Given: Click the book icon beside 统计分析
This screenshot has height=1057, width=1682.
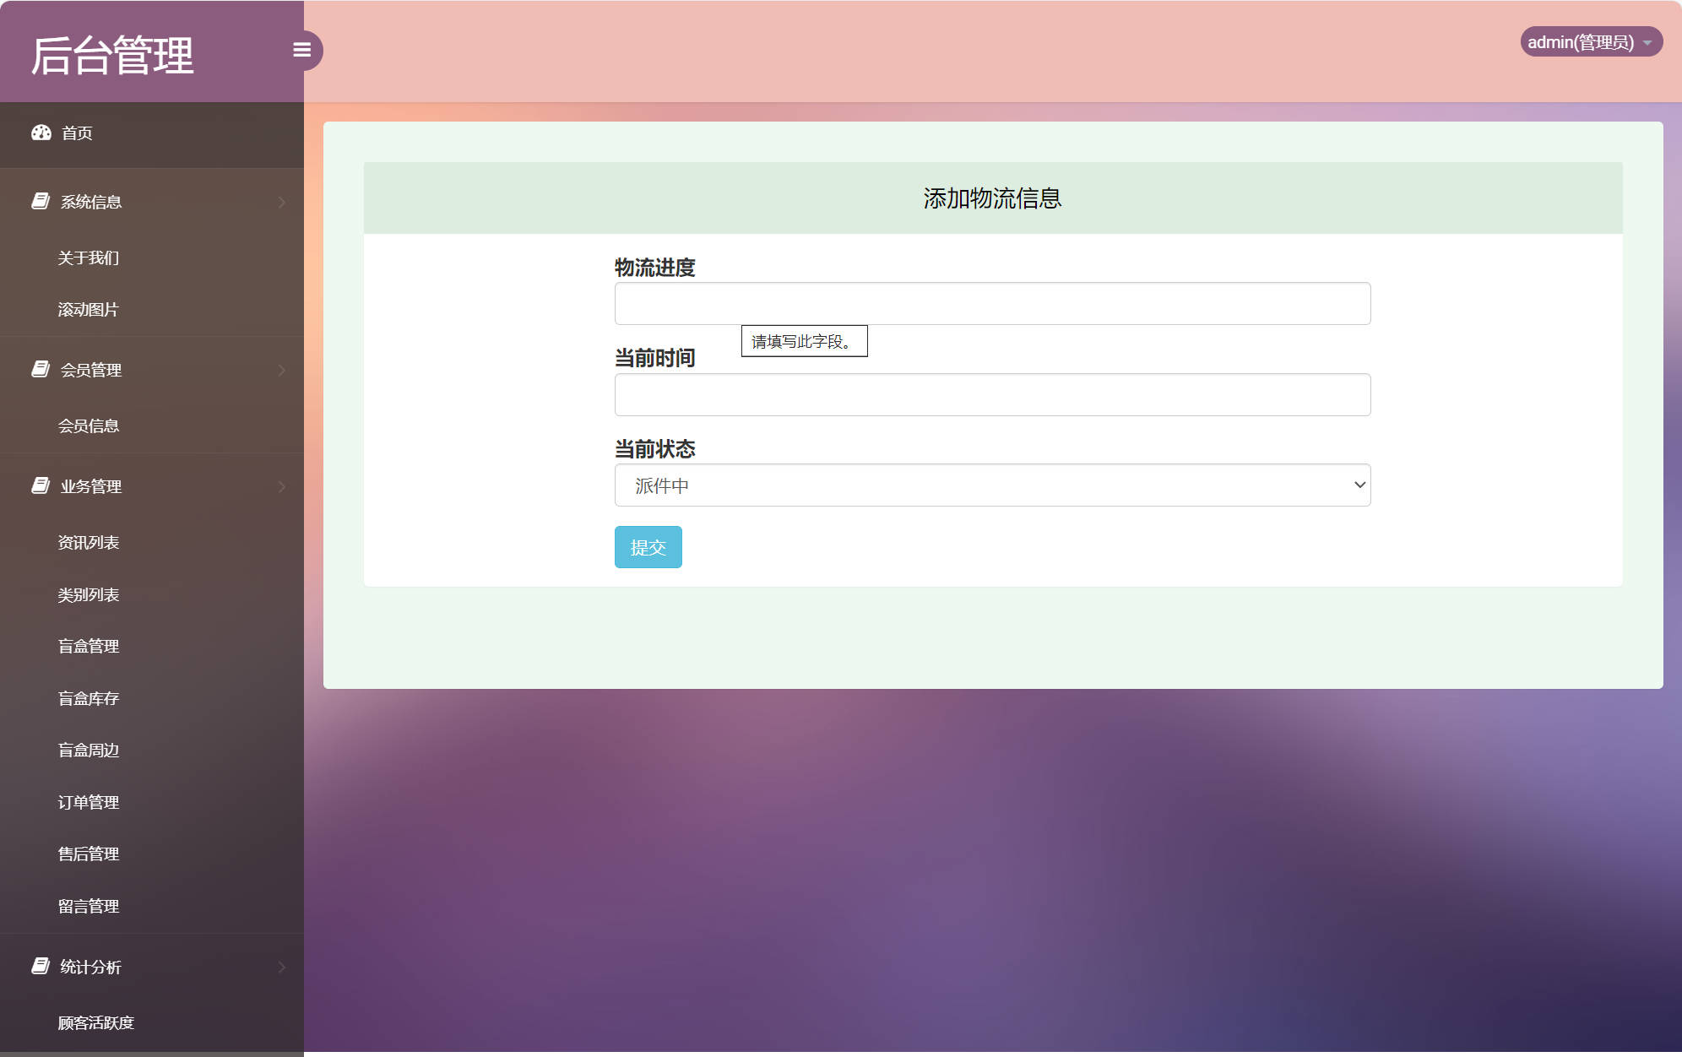Looking at the screenshot, I should click(39, 966).
